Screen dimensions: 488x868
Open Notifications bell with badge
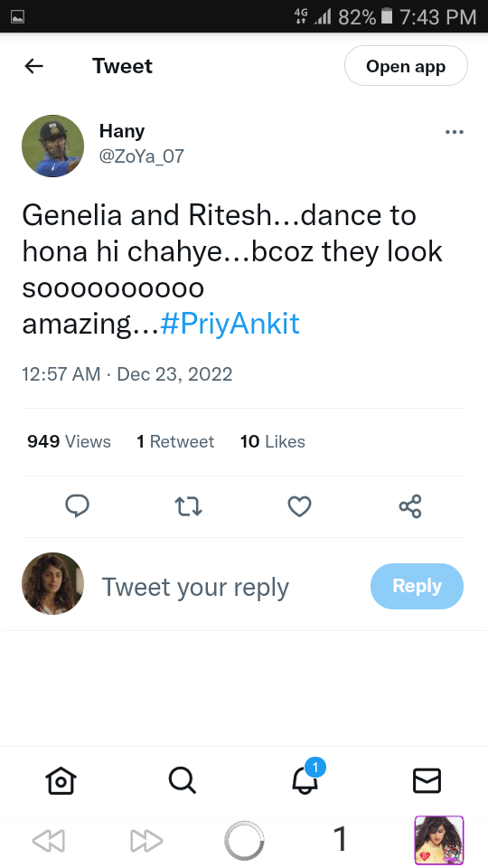[x=305, y=778]
